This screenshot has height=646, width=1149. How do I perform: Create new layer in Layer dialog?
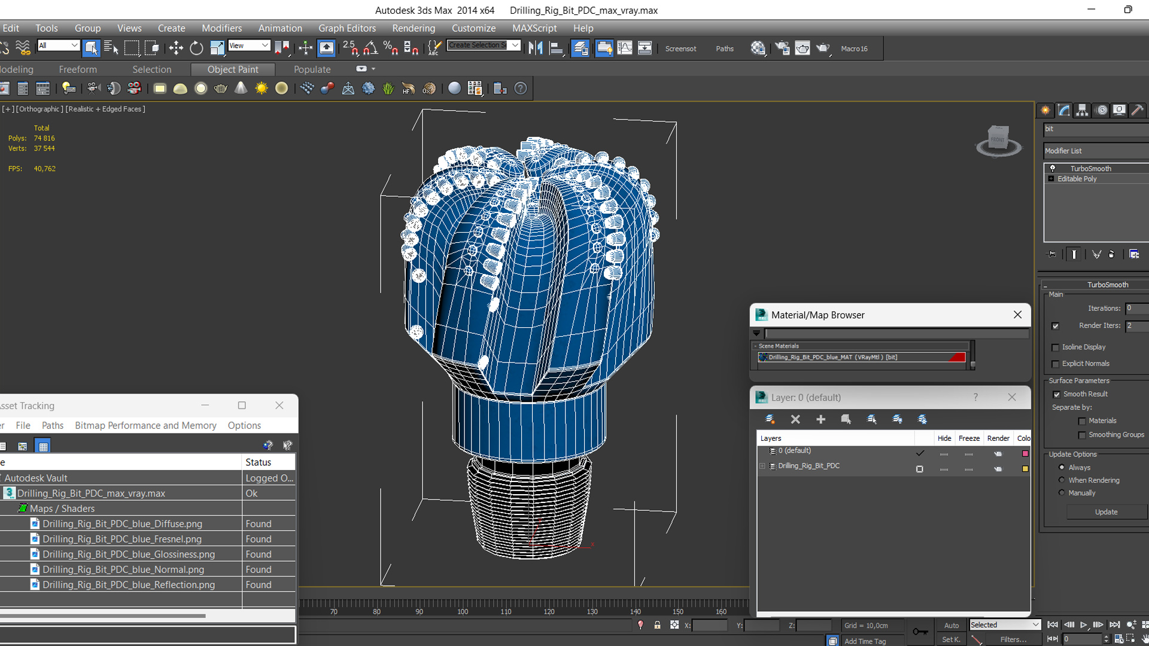tap(770, 419)
